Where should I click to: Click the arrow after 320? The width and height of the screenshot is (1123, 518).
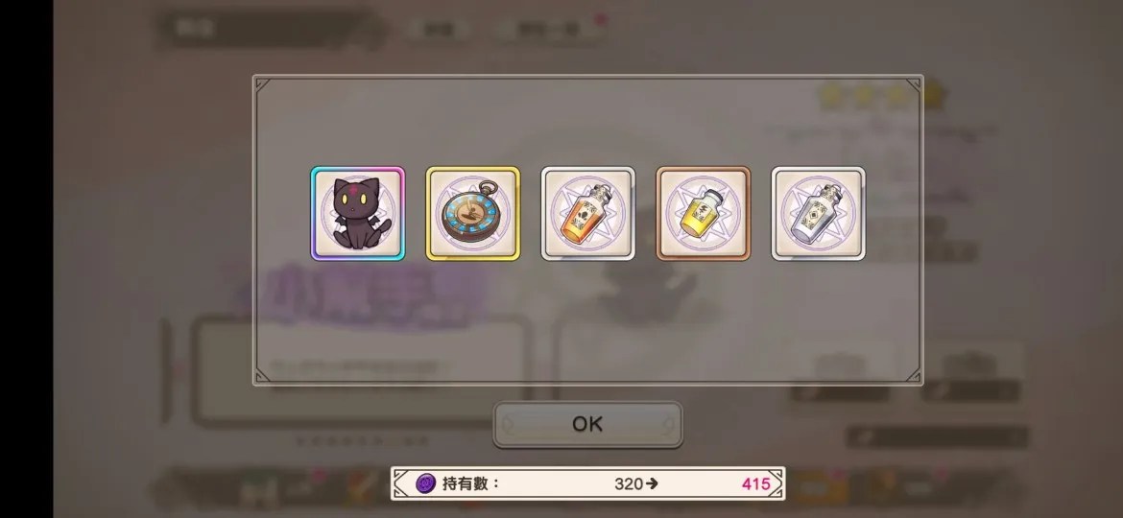(651, 483)
